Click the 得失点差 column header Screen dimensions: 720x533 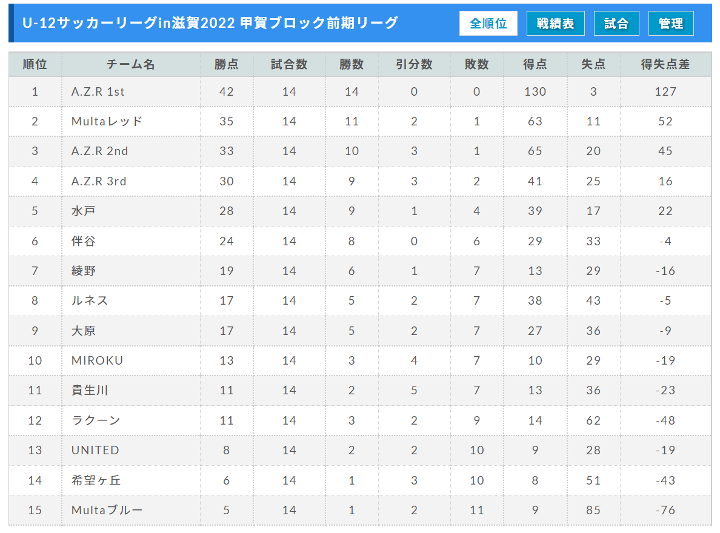point(665,64)
